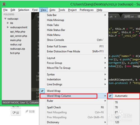
Task: Open api_server.php in the sidebar
Action: (18, 36)
